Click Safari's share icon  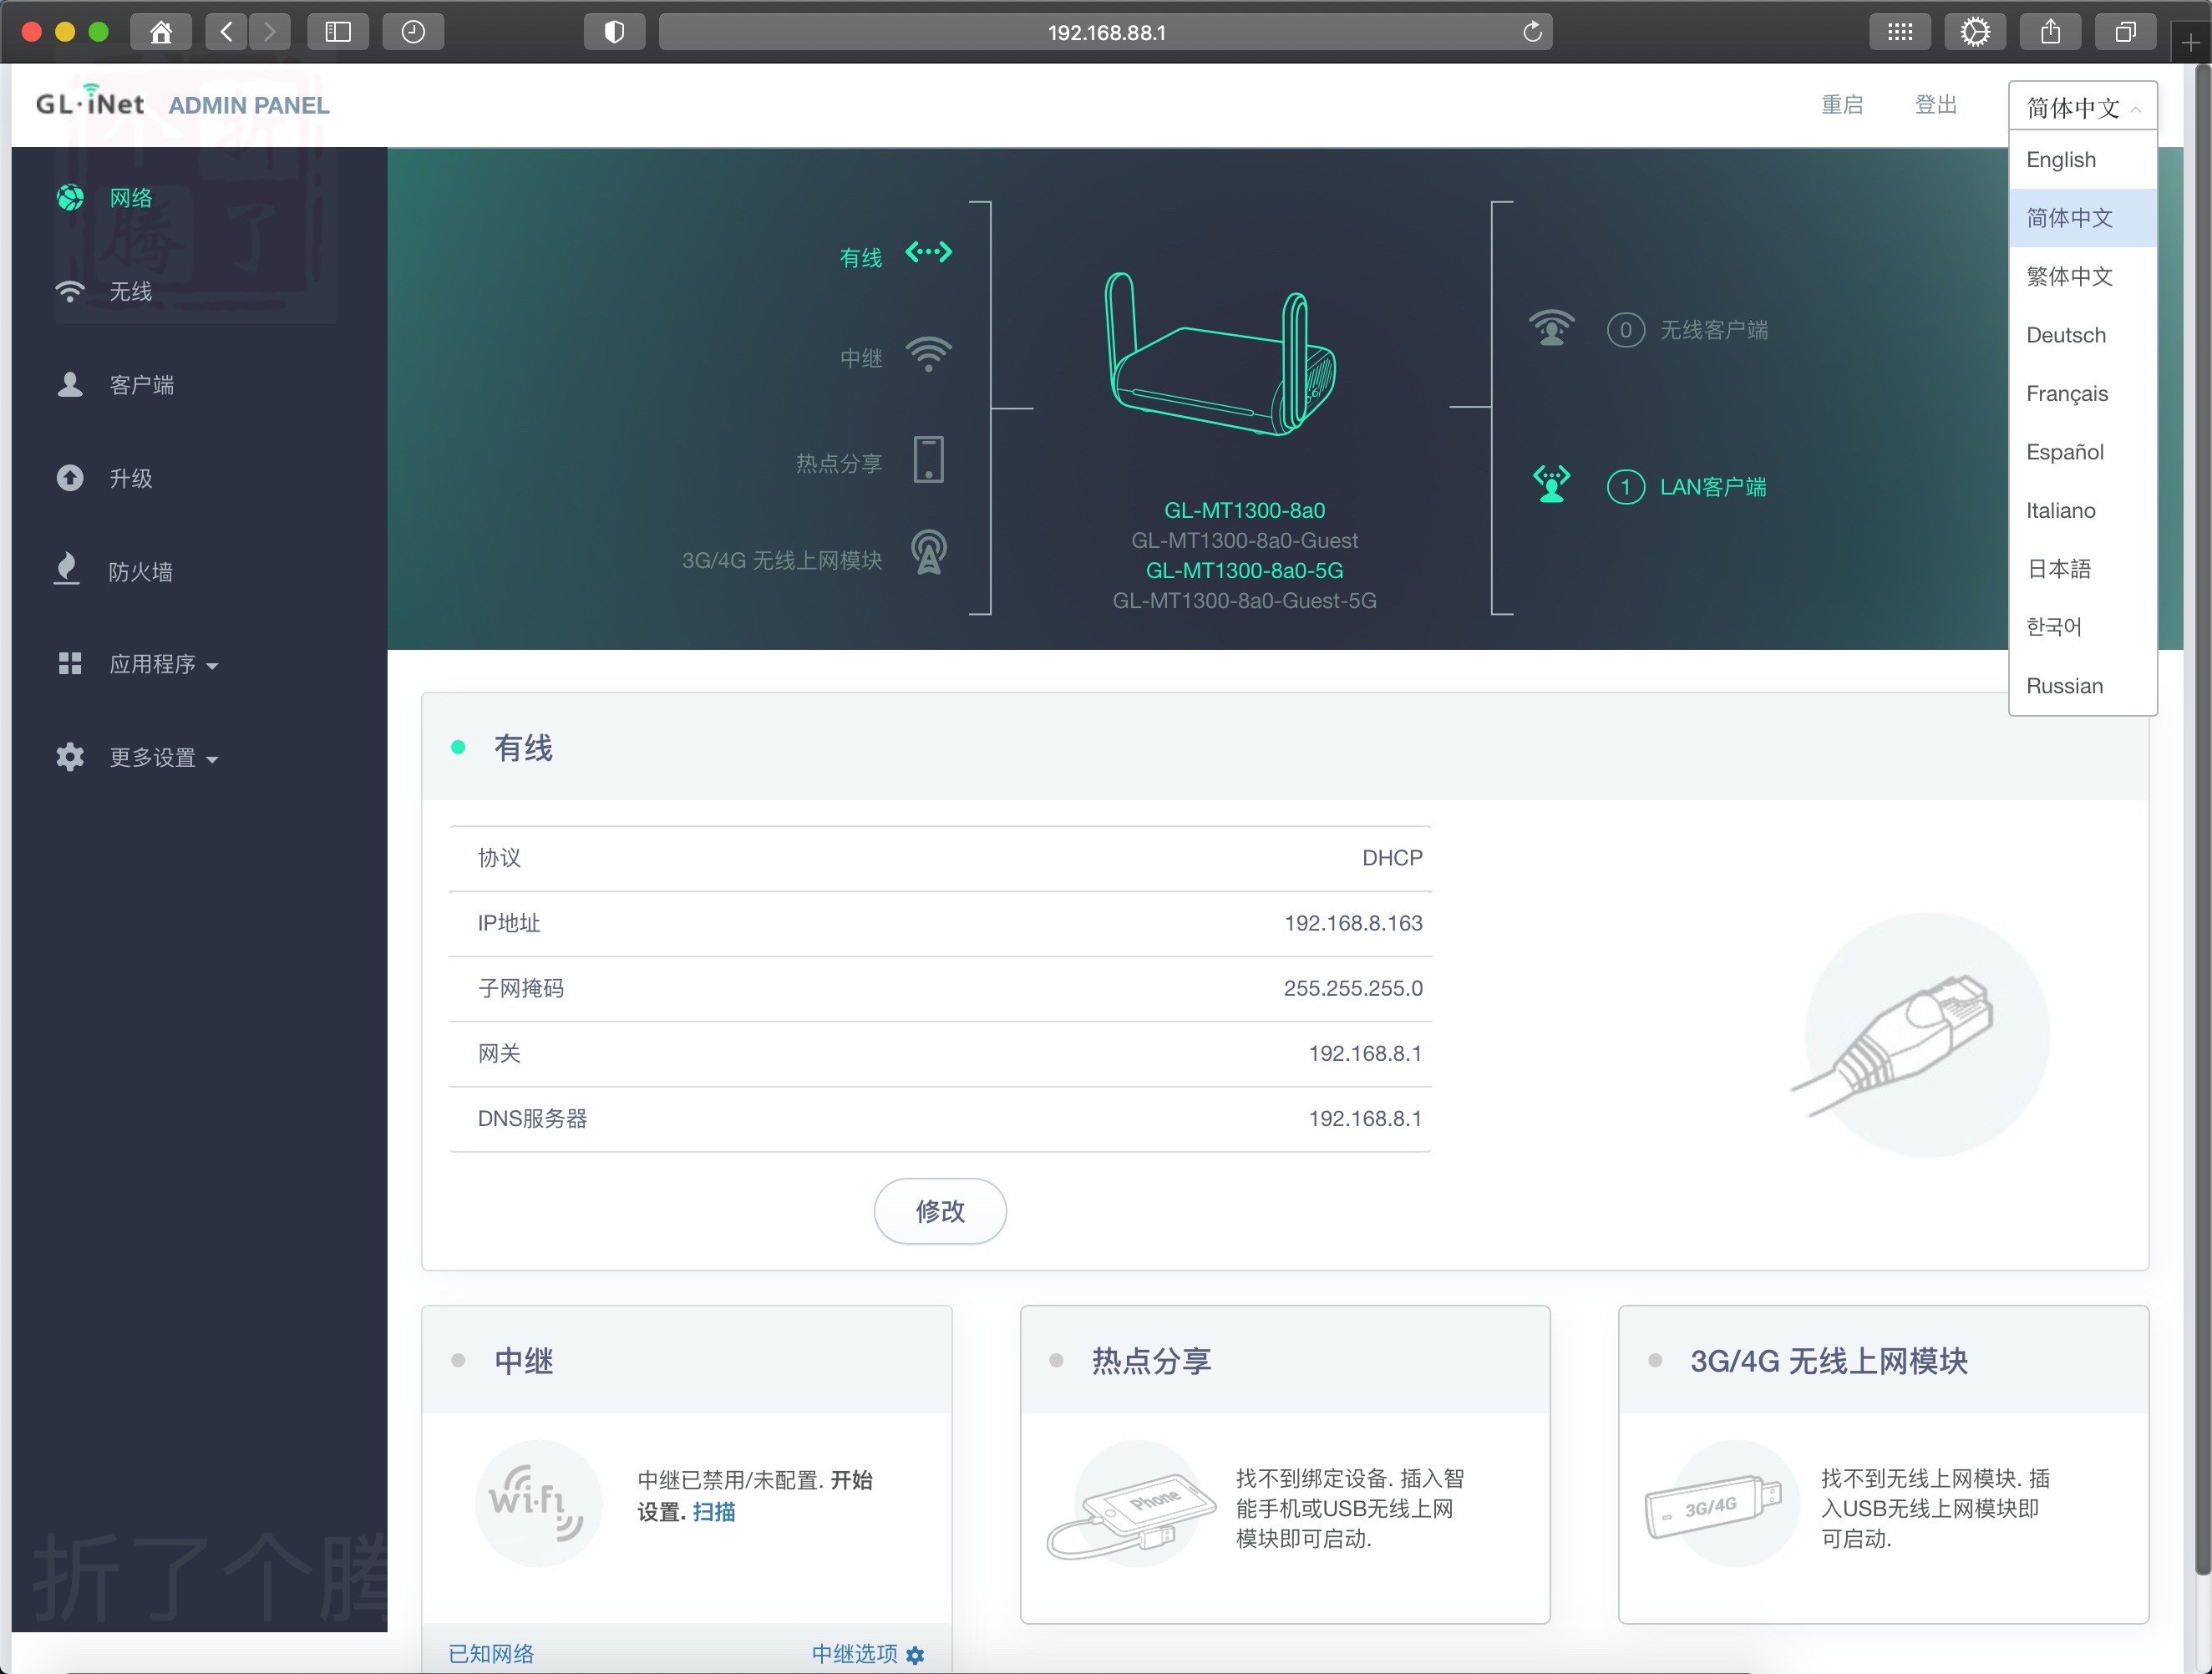pos(2050,32)
